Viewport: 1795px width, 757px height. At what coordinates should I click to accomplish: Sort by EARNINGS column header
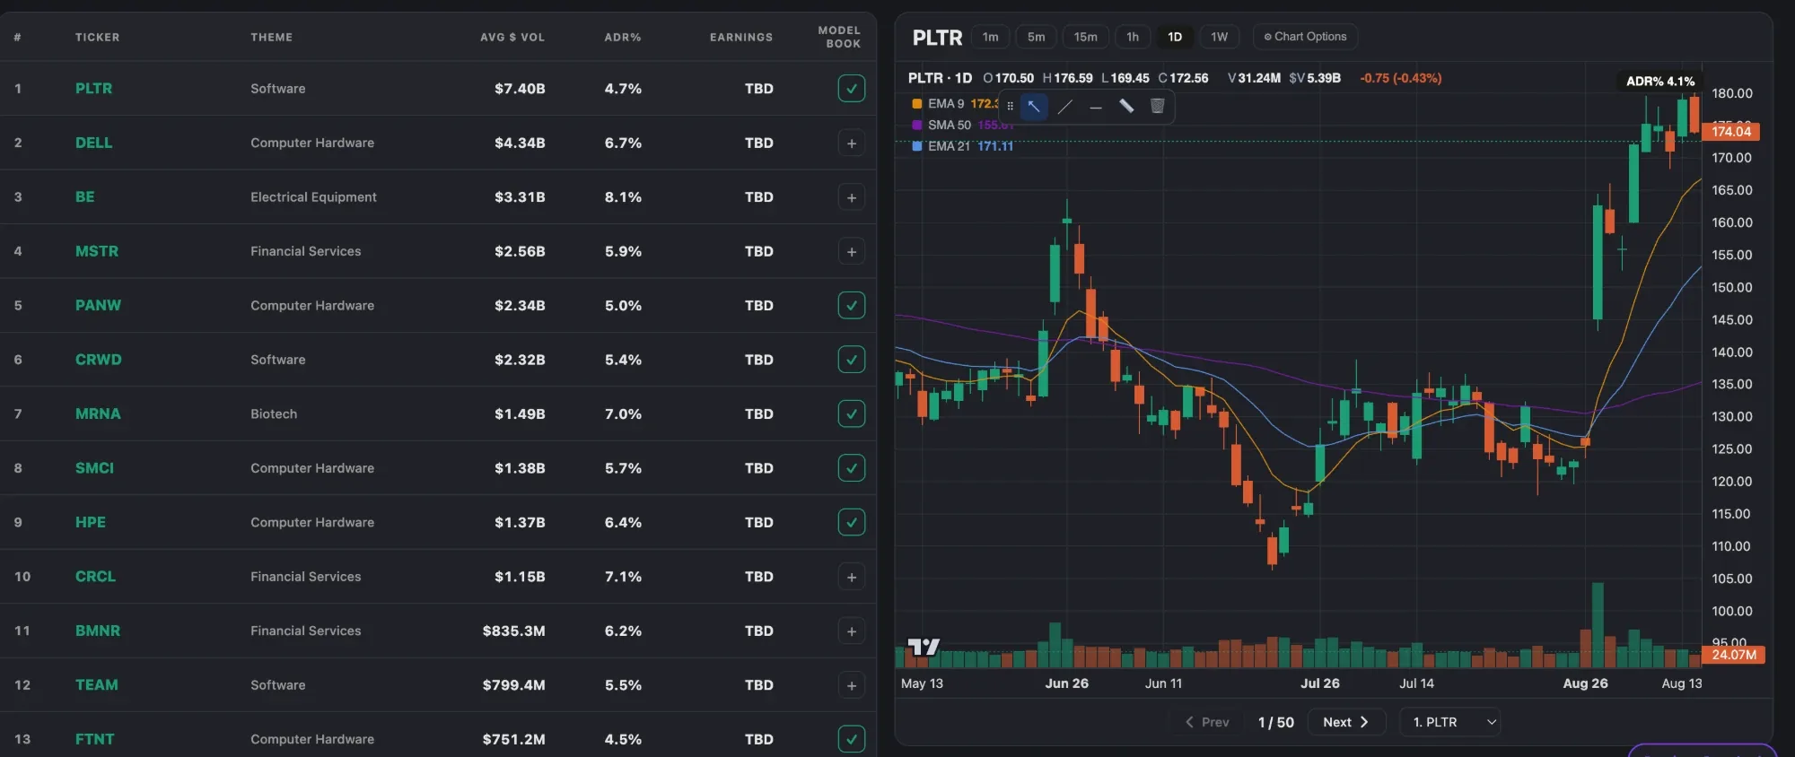pyautogui.click(x=741, y=38)
